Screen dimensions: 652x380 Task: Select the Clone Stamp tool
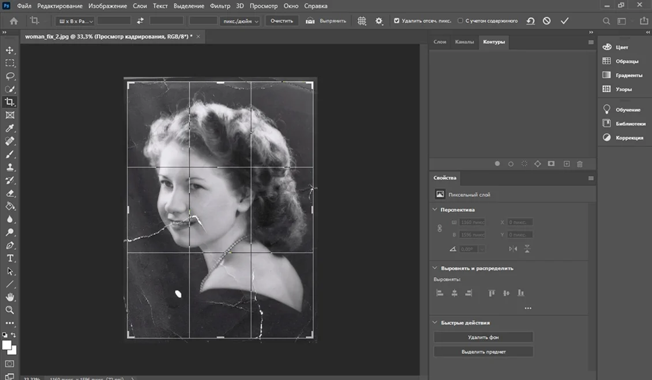click(x=10, y=168)
